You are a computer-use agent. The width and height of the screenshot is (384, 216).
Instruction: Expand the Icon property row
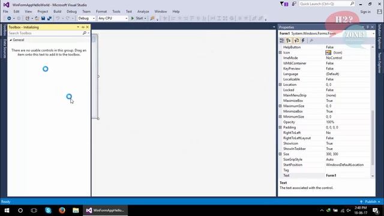coord(280,52)
